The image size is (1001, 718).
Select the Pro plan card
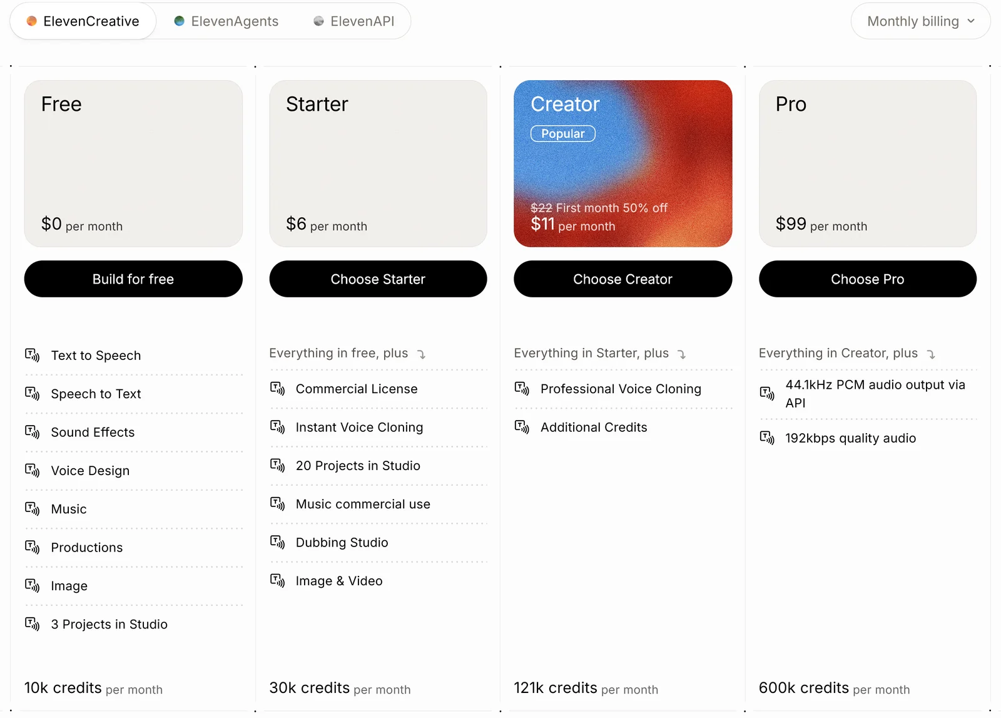tap(868, 163)
